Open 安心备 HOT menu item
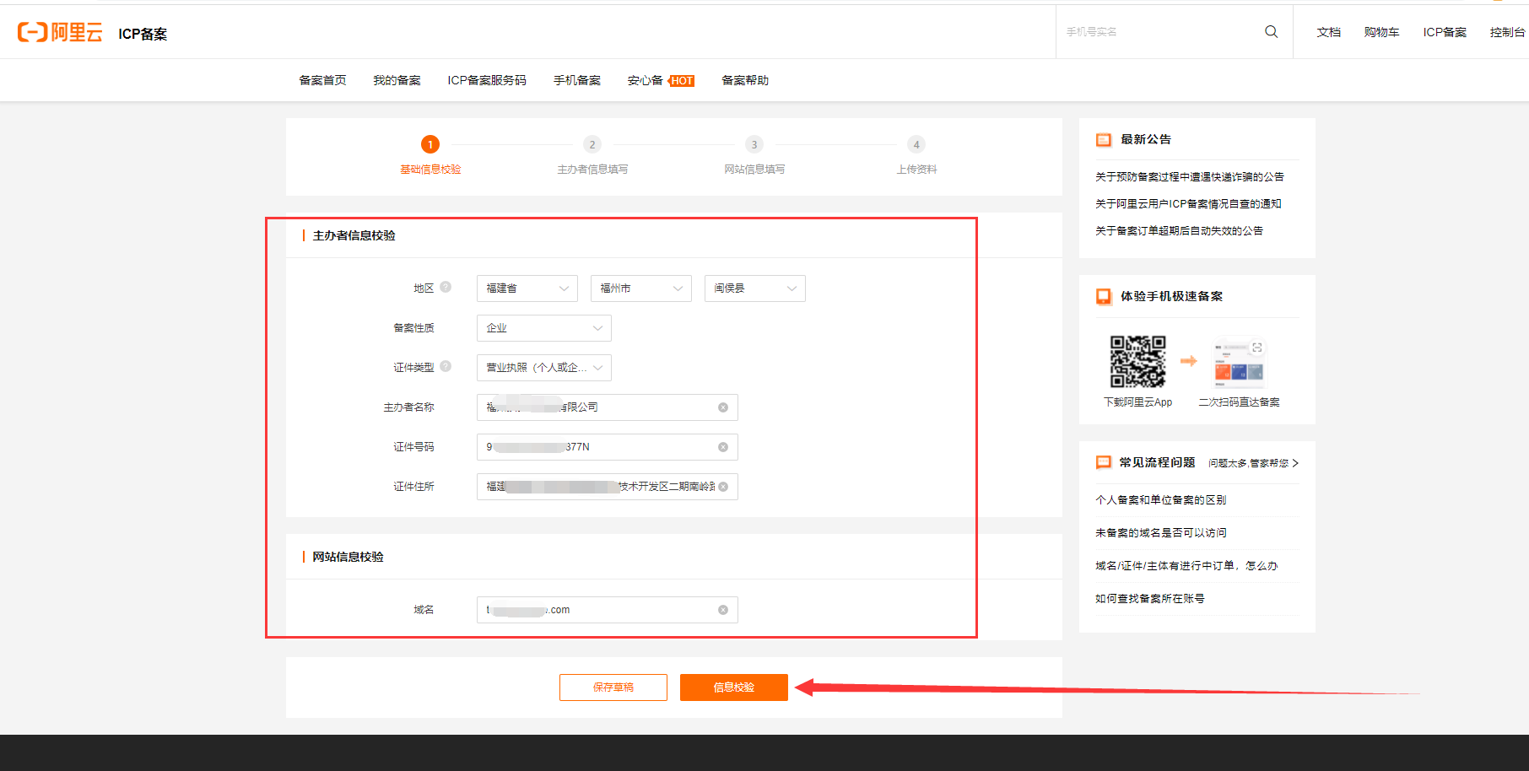The image size is (1529, 771). click(x=660, y=80)
